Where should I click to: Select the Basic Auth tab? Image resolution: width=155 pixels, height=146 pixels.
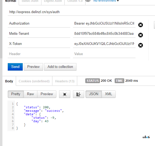tap(30, 1)
